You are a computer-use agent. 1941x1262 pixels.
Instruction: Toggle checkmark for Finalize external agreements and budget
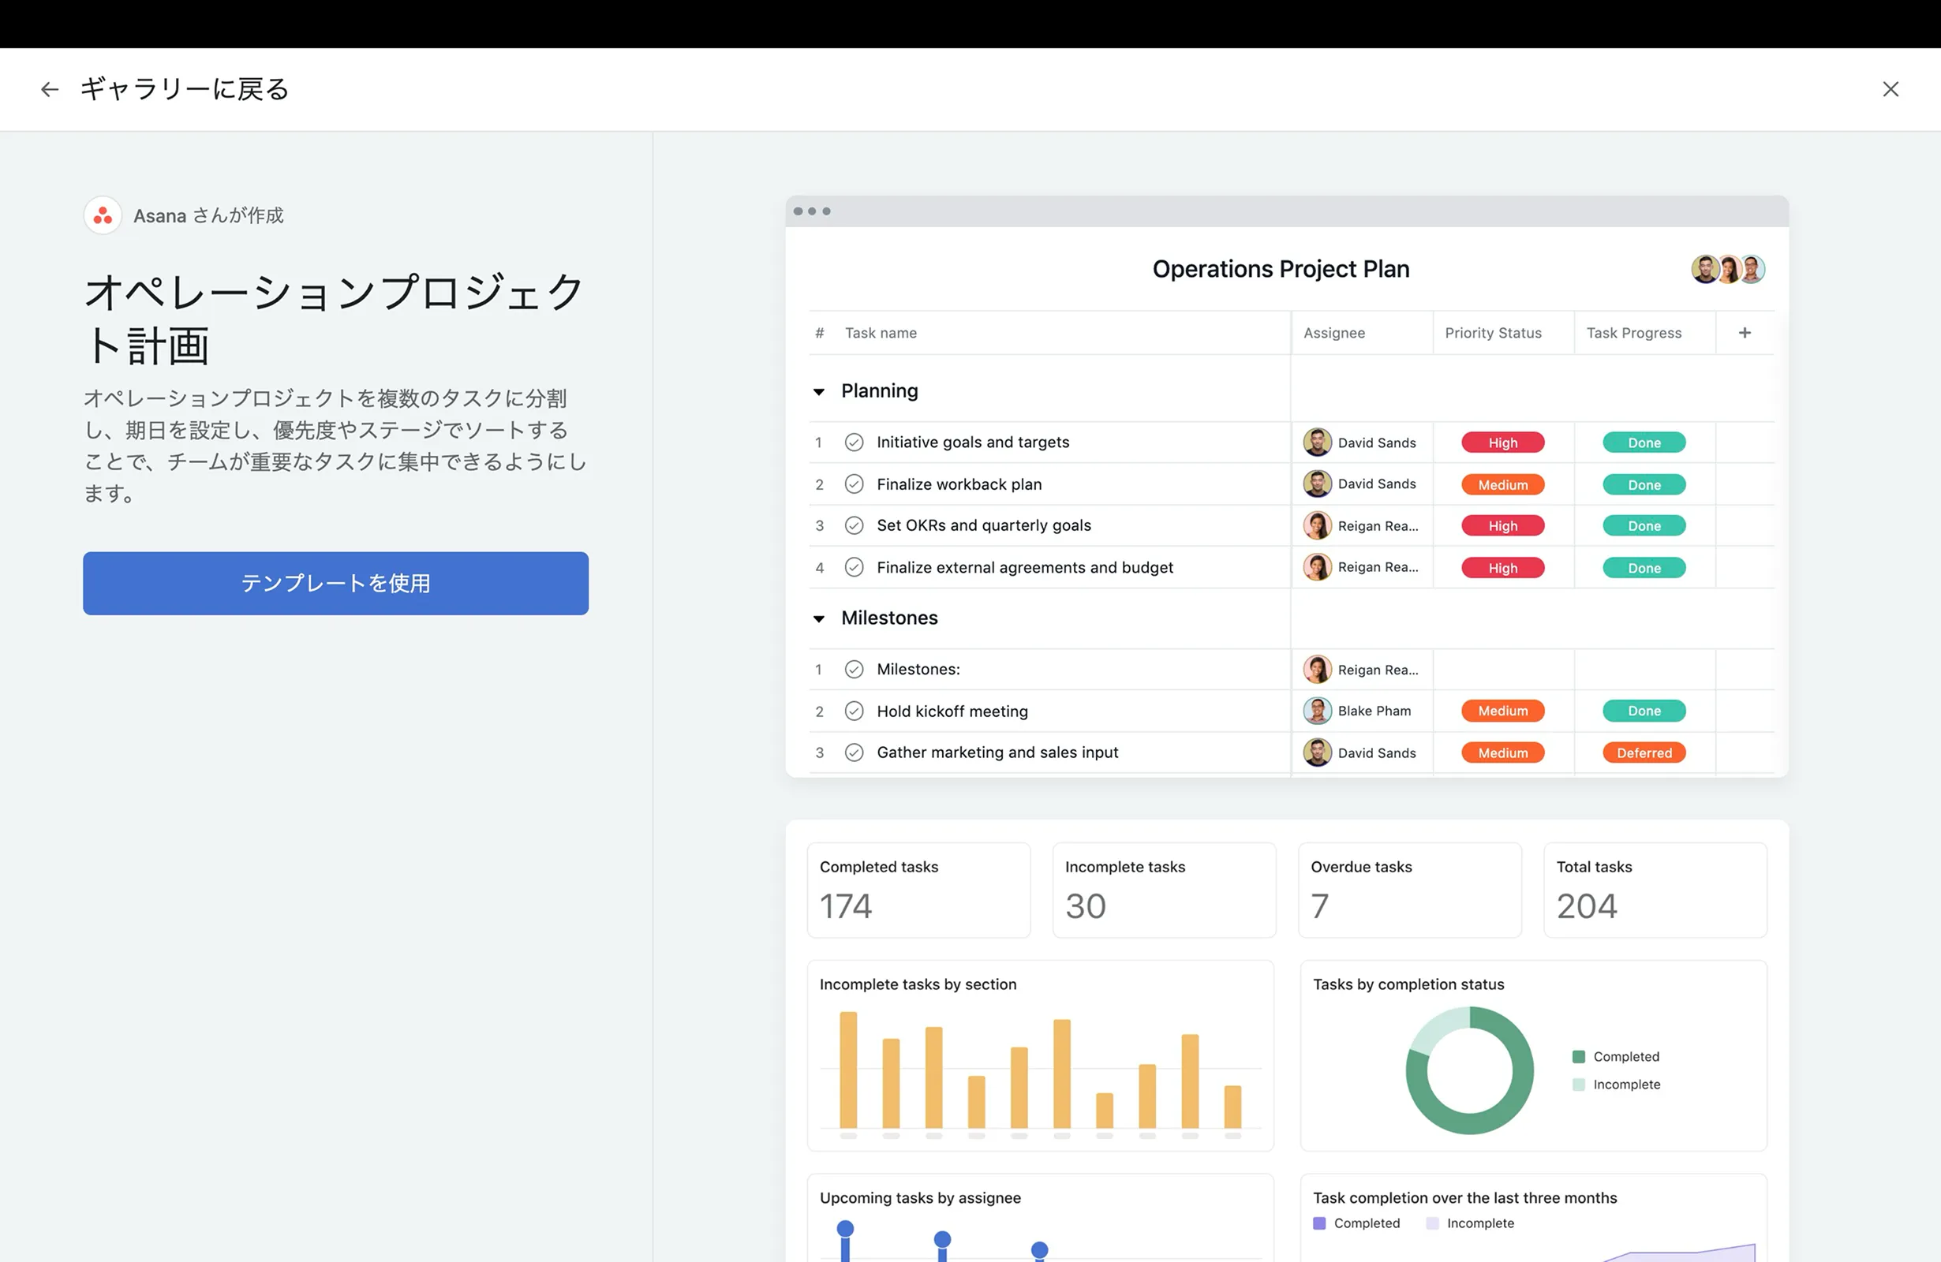[x=854, y=567]
